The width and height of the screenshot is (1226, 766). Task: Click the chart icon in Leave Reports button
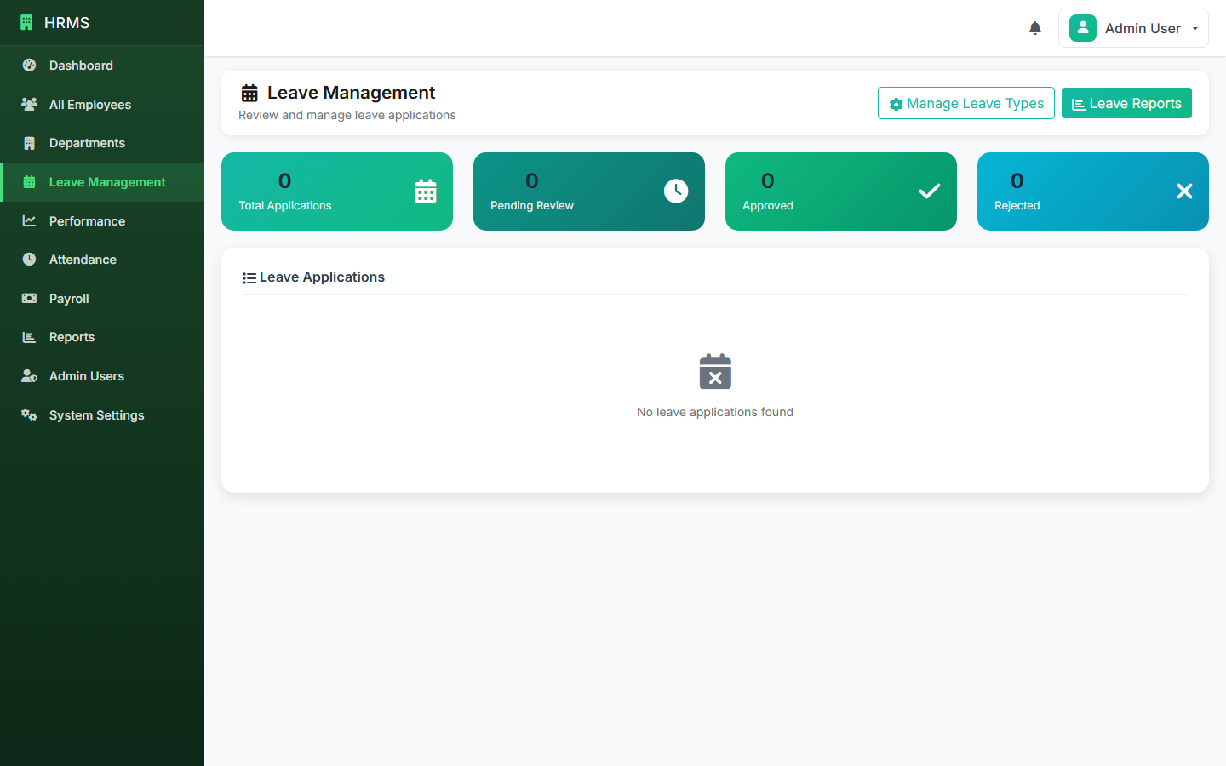coord(1079,105)
